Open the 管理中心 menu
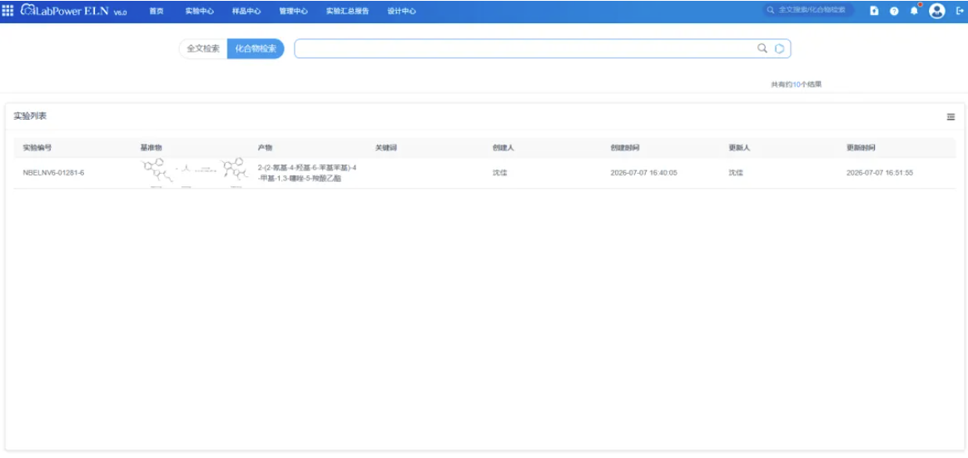Screen dimensions: 968x458 coord(293,11)
